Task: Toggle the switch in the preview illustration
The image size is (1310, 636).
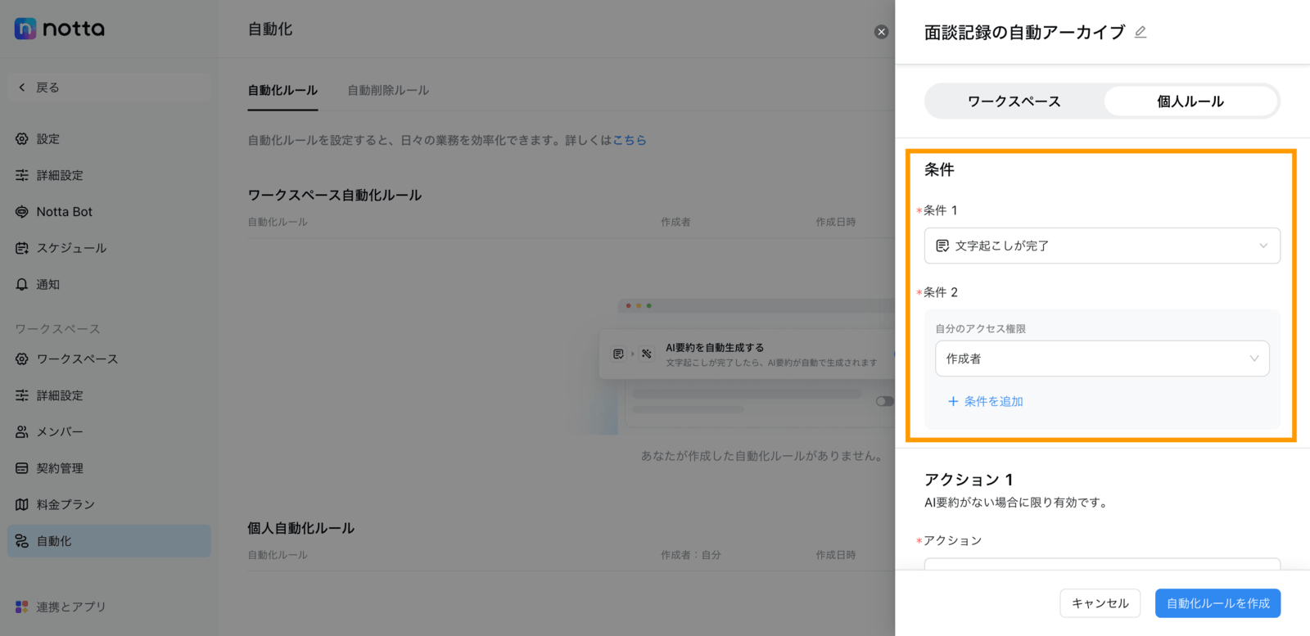Action: click(x=884, y=401)
